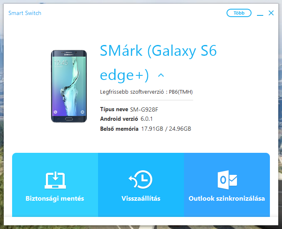Click the Galaxy S6 edge+ phone image
Viewport: 282px width, 229px height.
coord(69,86)
